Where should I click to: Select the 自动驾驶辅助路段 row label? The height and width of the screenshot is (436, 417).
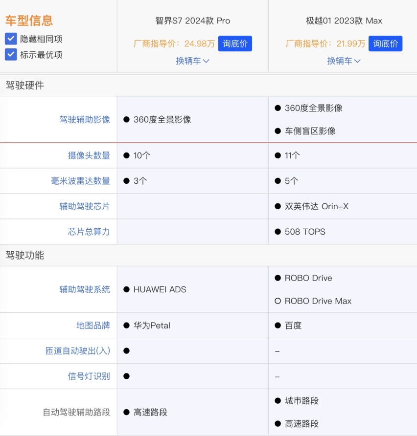click(x=76, y=412)
